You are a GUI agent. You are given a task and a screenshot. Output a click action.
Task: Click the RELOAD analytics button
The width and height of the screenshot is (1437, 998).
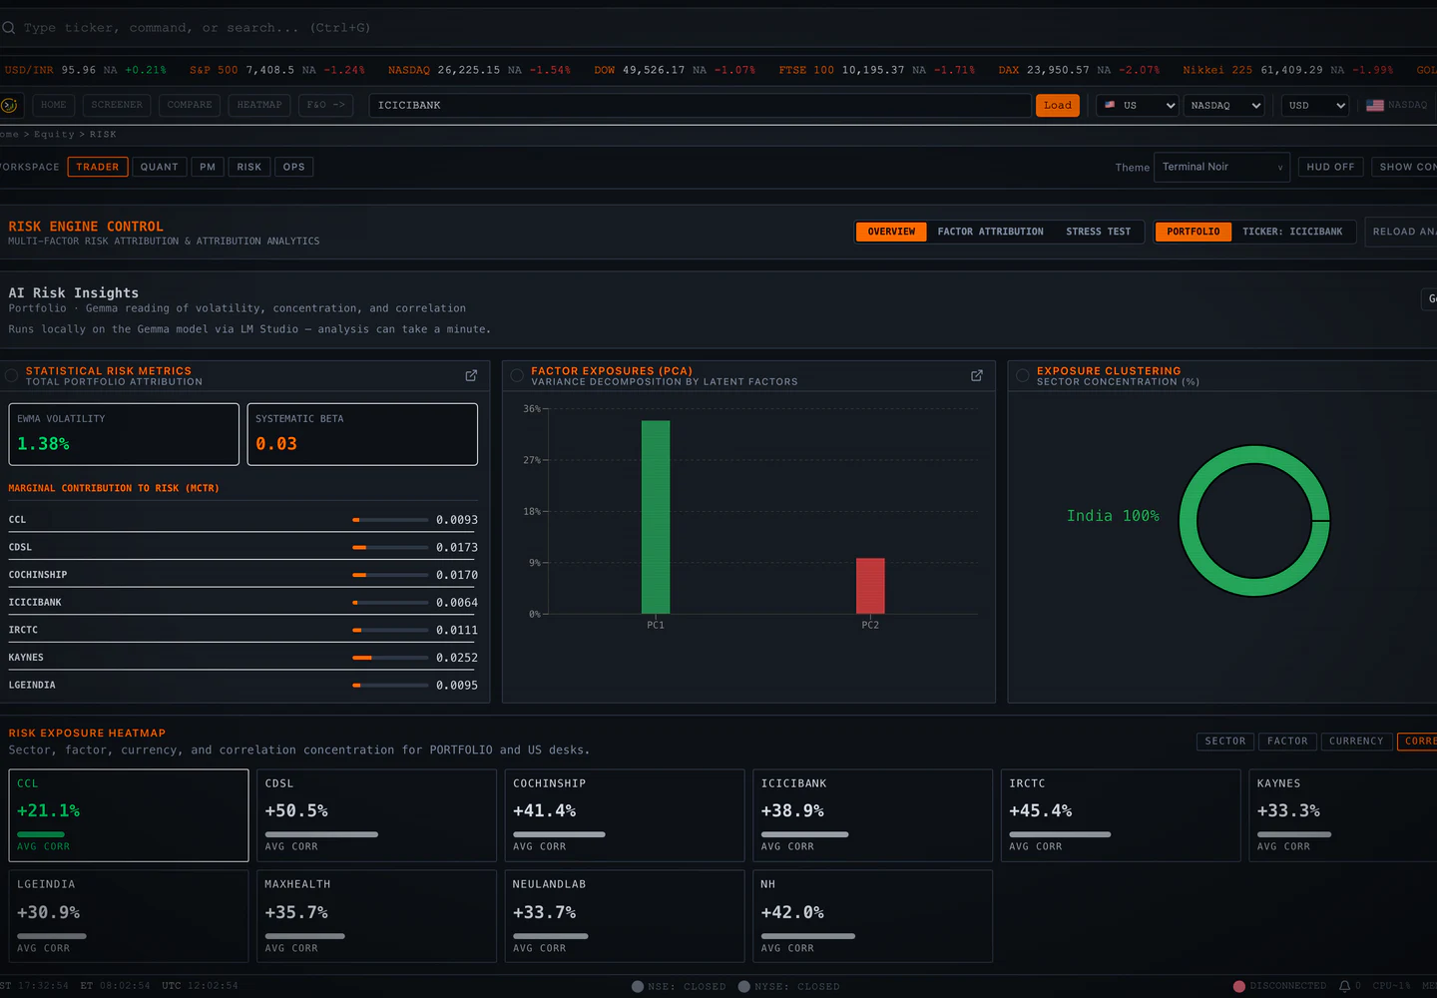pos(1401,232)
